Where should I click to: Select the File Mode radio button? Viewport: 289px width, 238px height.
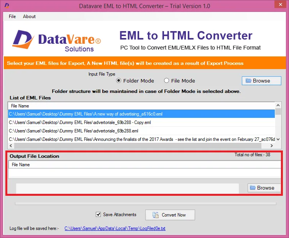click(x=166, y=81)
